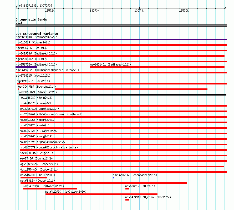Open nsv5603966 (Ebert2021) variant
Viewport: 234px width, 210px height.
tap(37, 120)
